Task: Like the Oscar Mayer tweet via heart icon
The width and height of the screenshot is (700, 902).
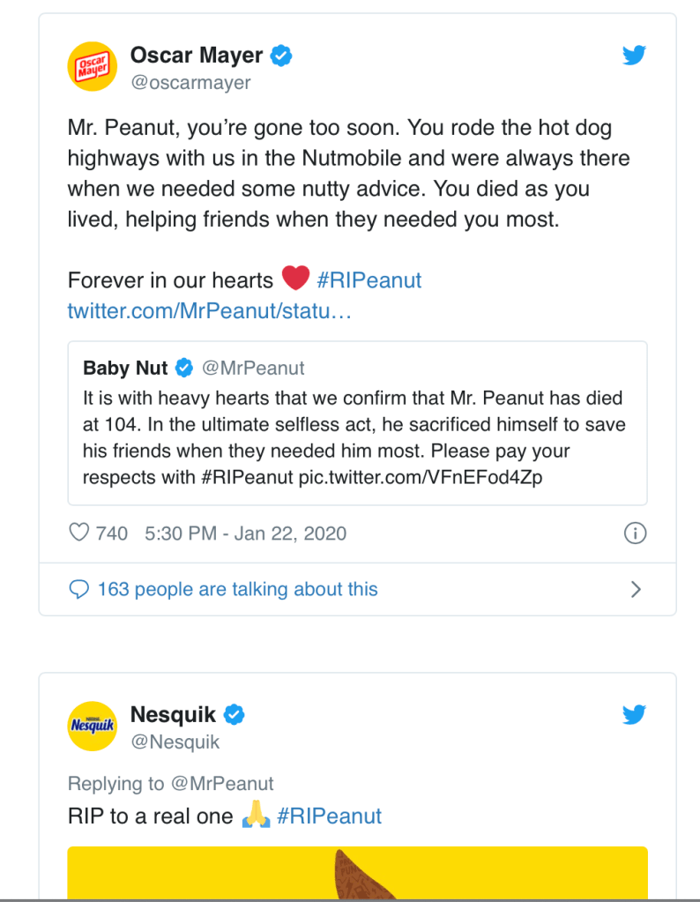Action: [79, 533]
